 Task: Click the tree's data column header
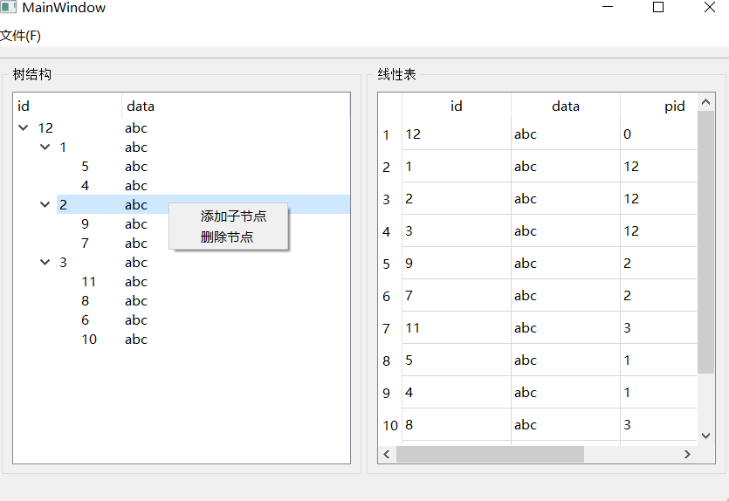(237, 106)
